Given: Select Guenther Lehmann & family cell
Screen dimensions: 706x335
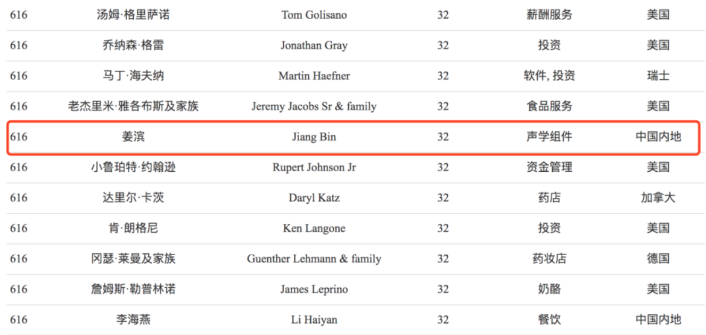Looking at the screenshot, I should [x=314, y=259].
